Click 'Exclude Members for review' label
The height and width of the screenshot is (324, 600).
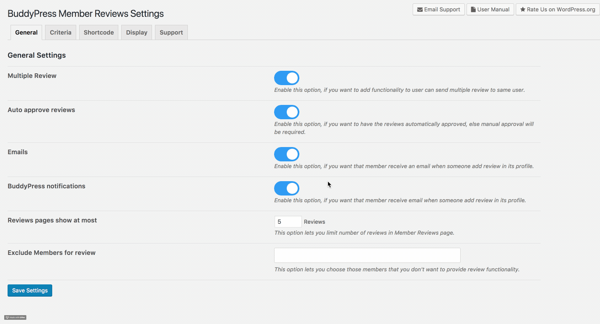[x=51, y=253]
